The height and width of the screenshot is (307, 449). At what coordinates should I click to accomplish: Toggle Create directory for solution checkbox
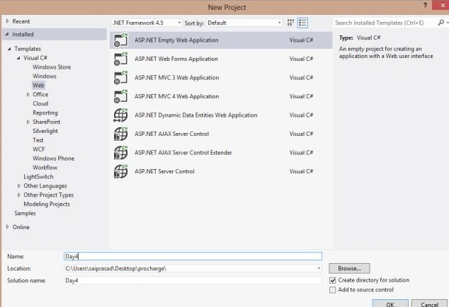332,280
